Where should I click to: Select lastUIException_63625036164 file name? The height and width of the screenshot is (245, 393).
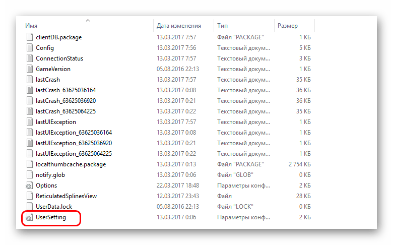pos(74,133)
